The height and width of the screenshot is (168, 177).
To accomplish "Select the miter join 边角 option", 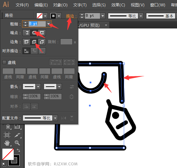I will point(26,42).
